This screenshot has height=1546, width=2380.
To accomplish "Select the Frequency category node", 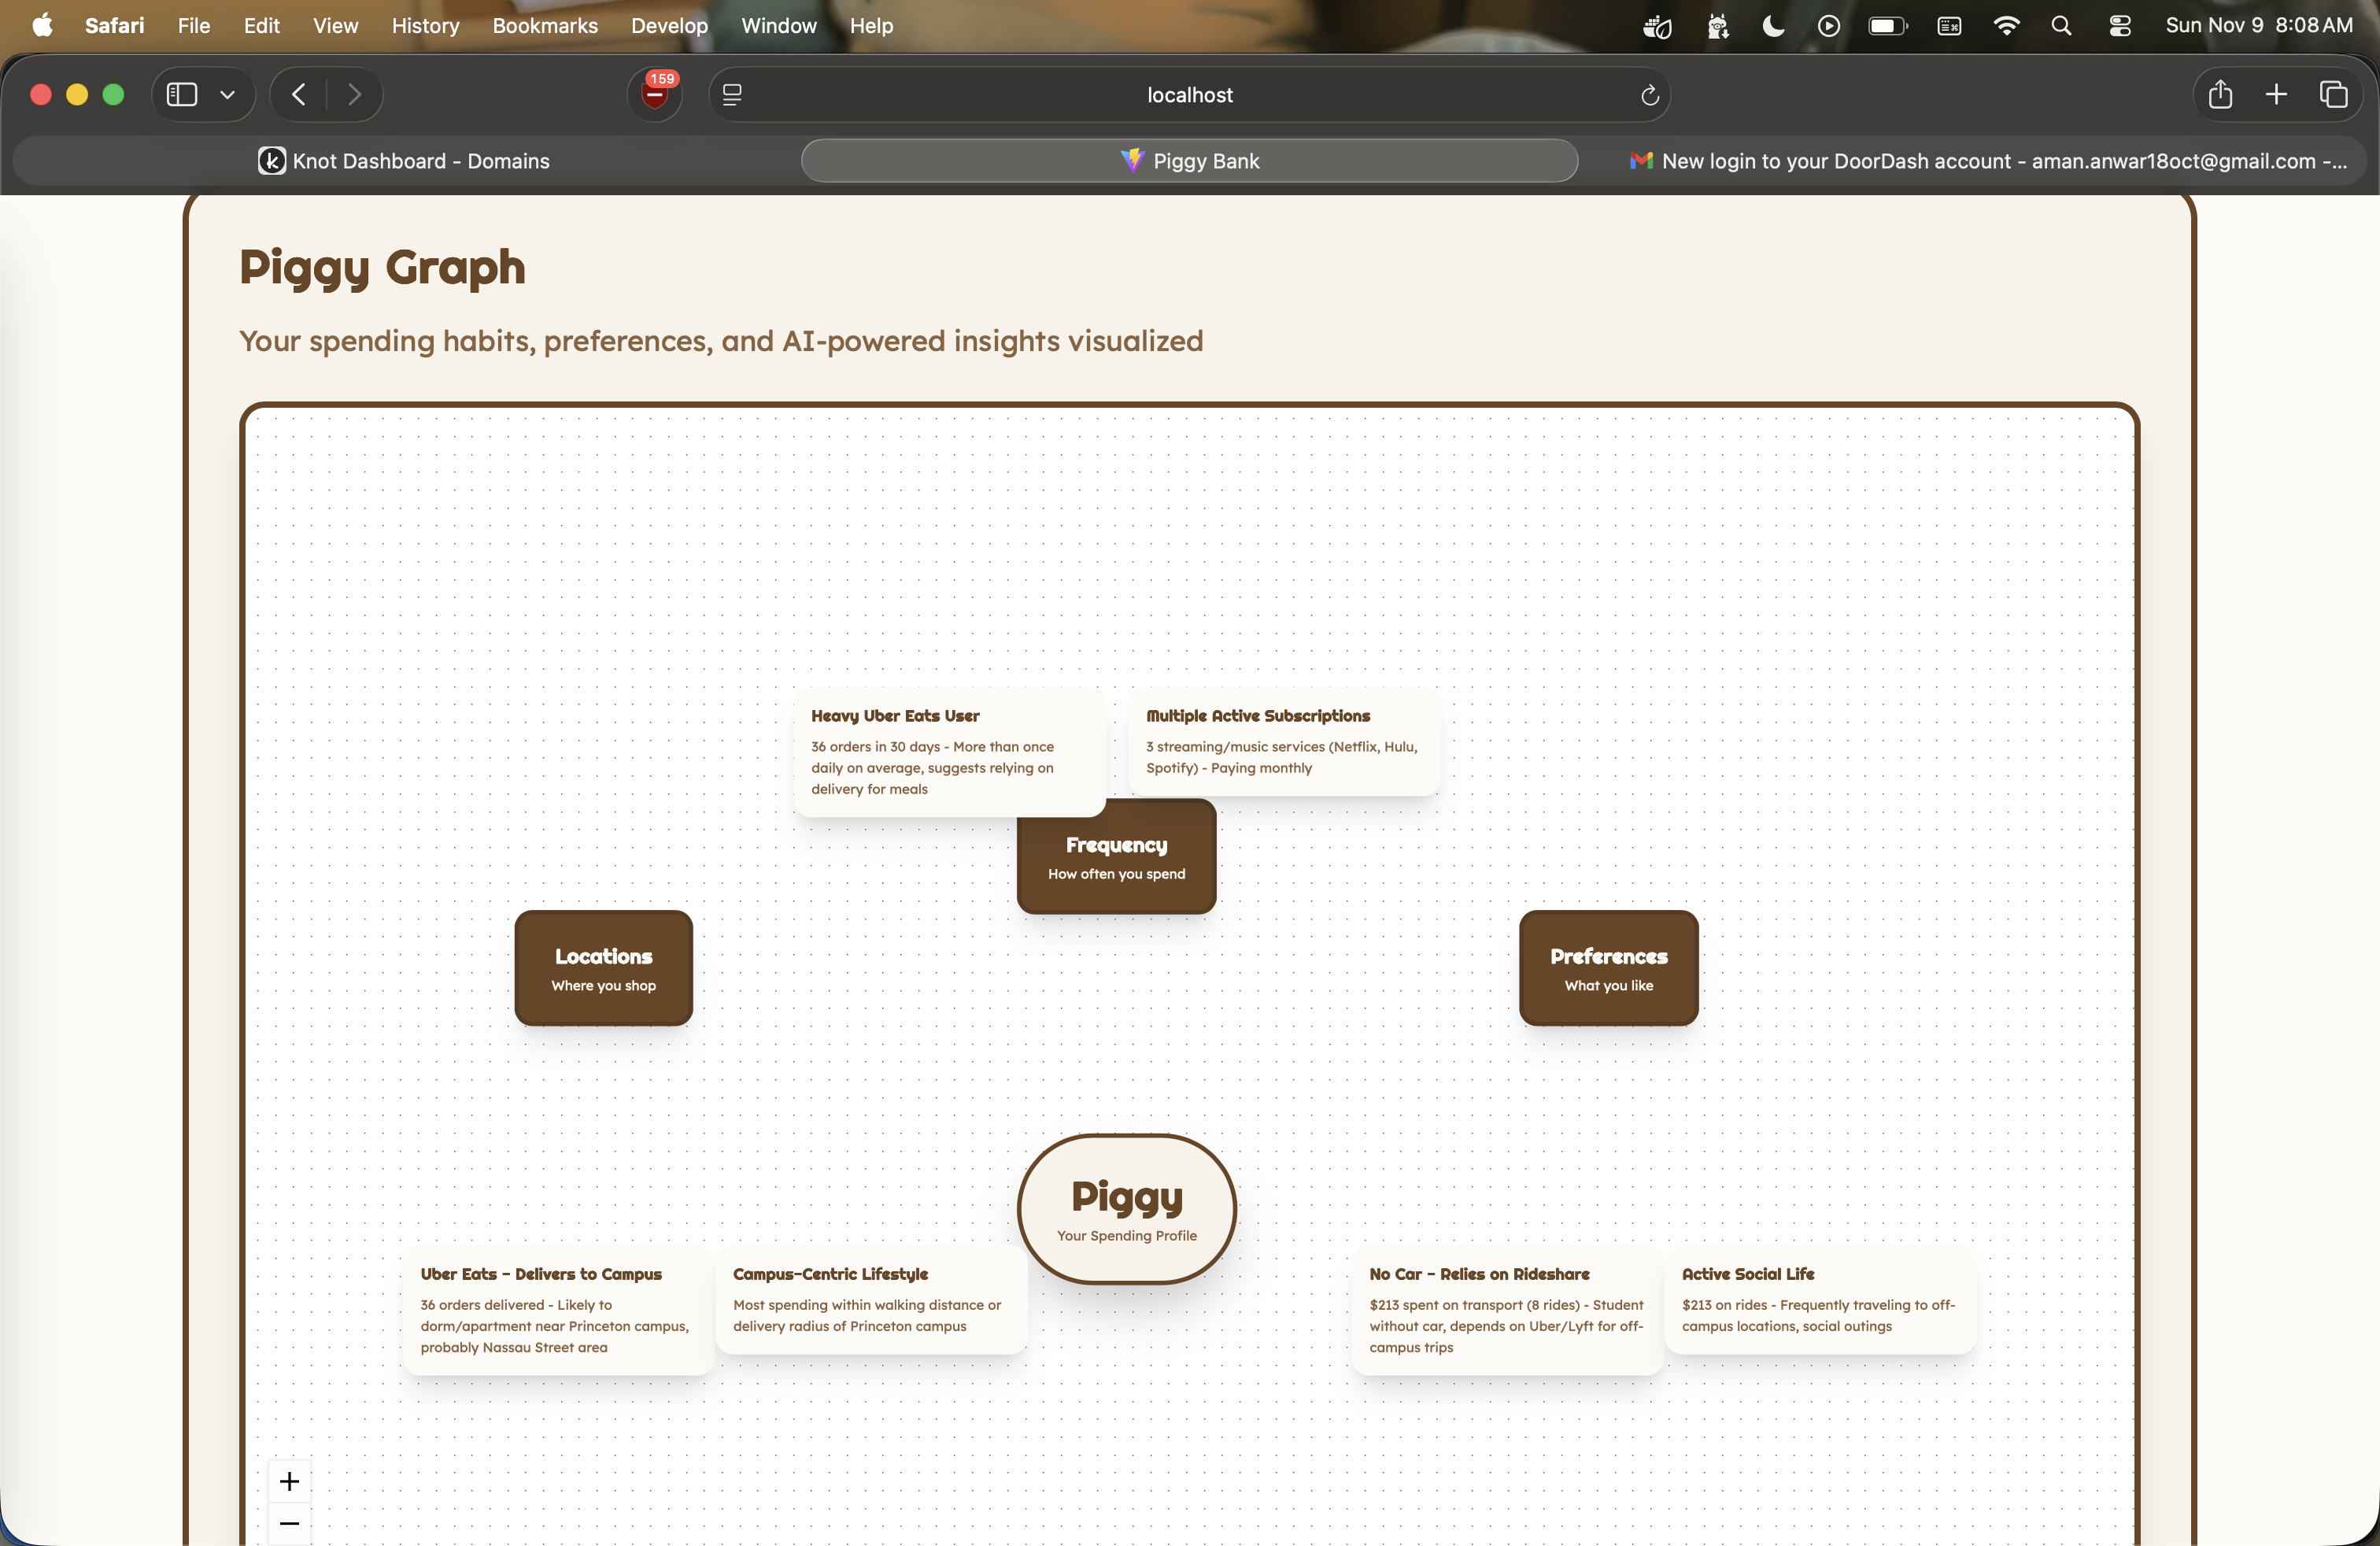I will click(1116, 858).
